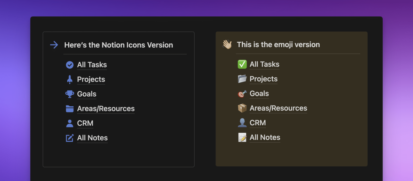Click the blue edit-note icon beside All Notes

click(x=70, y=138)
